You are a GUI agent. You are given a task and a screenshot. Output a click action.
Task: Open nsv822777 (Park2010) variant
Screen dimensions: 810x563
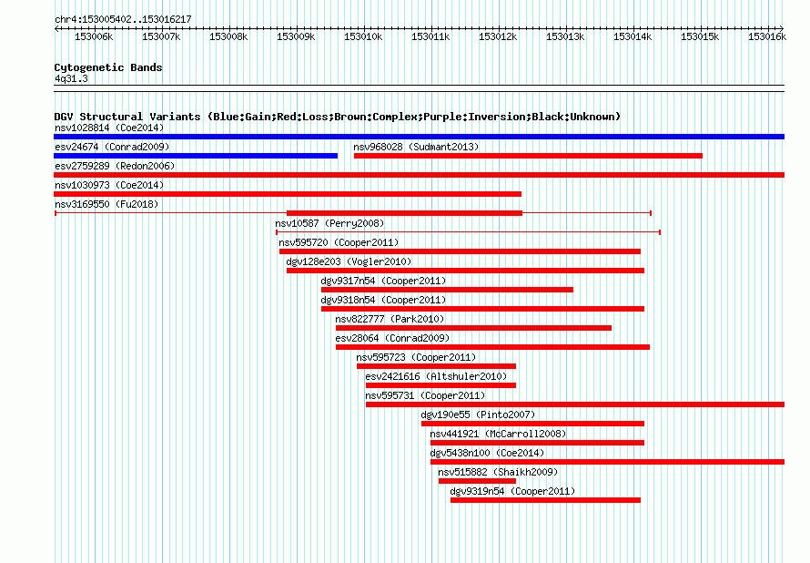tap(390, 319)
